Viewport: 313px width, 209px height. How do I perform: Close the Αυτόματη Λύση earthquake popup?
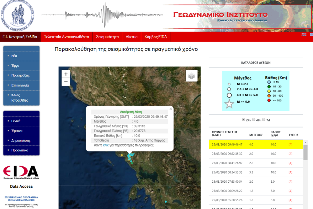(170, 109)
